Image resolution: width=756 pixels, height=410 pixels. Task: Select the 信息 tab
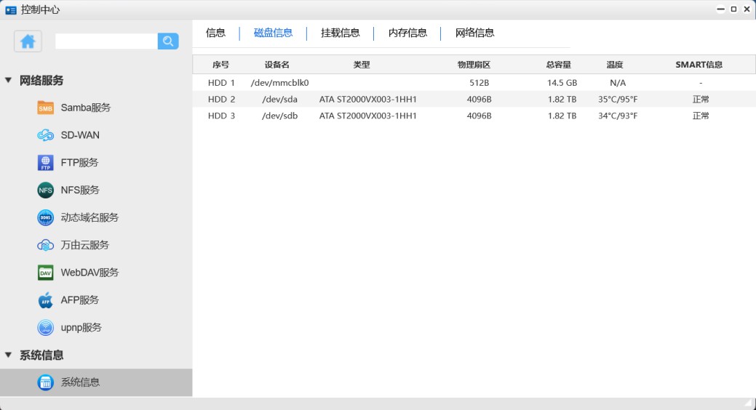(215, 33)
